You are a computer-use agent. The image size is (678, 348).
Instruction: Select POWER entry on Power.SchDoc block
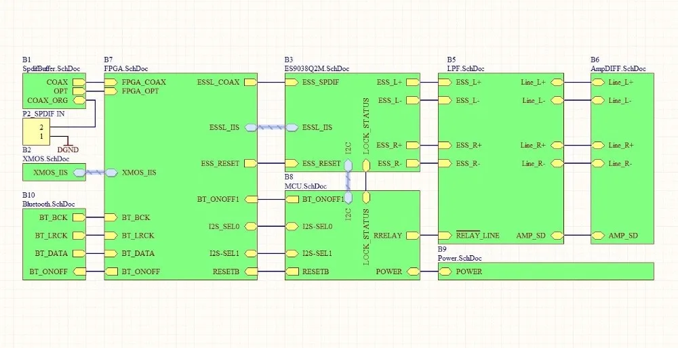[x=445, y=271]
